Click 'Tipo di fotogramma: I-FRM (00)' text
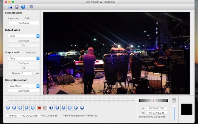 coord(80,116)
